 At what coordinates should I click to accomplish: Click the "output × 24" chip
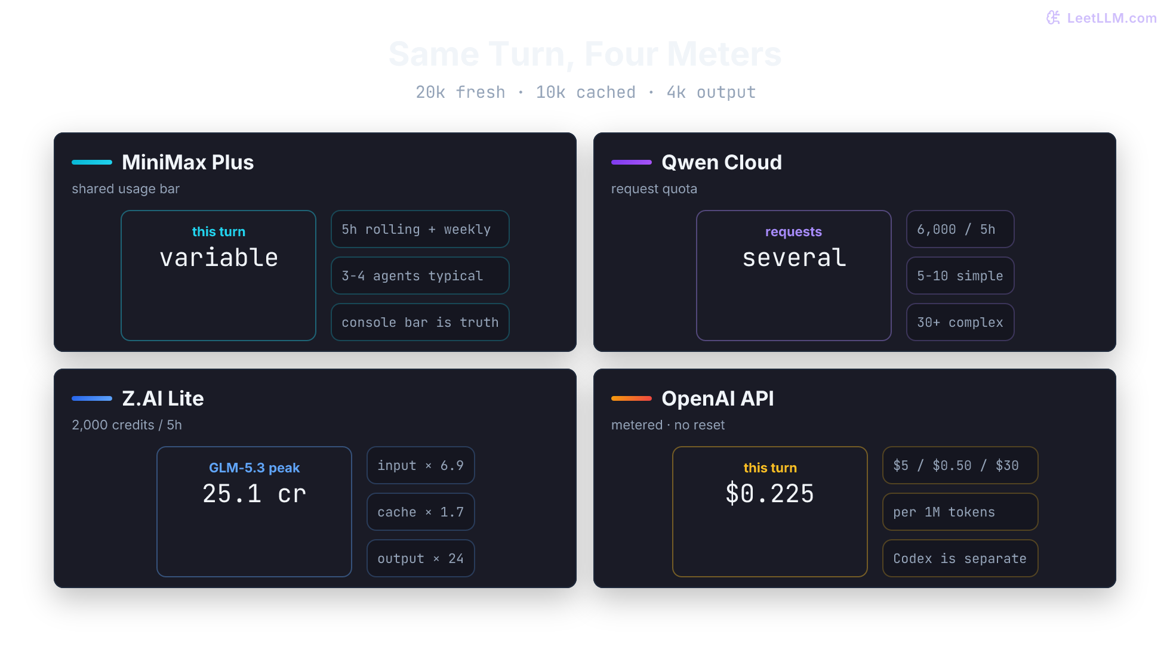click(x=420, y=558)
